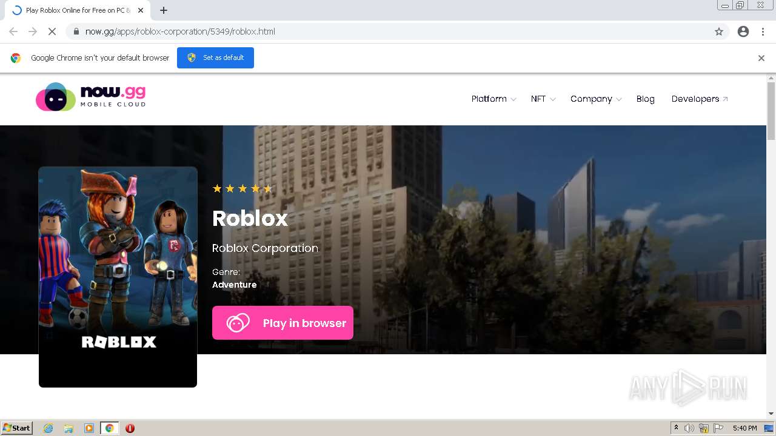Bookmark this page with the star icon
This screenshot has height=436, width=776.
click(719, 31)
